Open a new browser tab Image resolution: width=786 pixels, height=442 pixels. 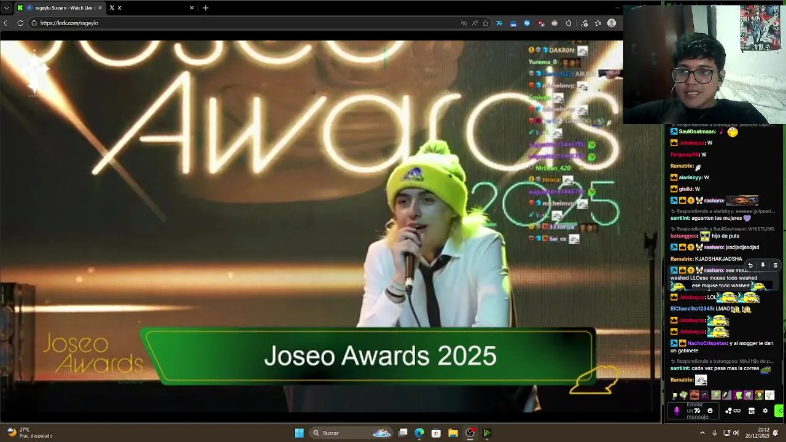coord(205,8)
